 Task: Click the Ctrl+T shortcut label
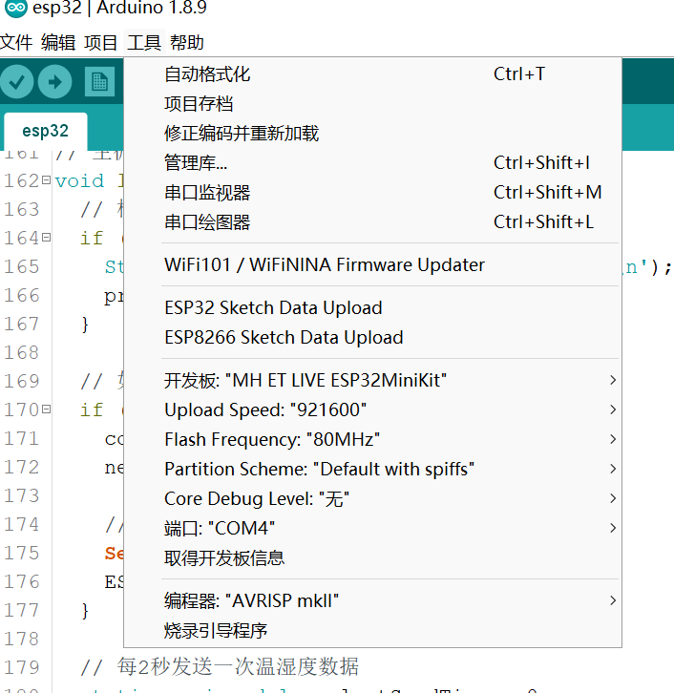[x=519, y=74]
